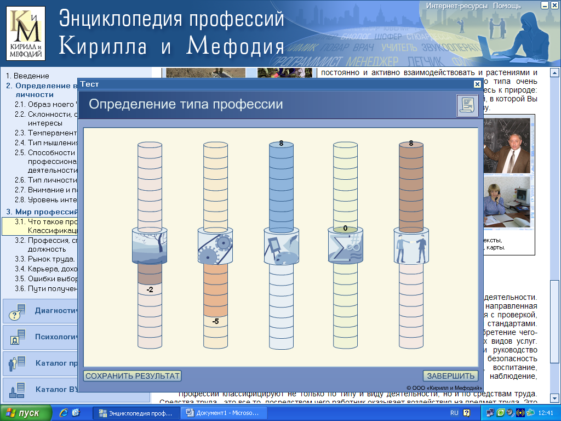The image size is (561, 421).
Task: Click the Кирилл и Мефодий logo
Action: [x=26, y=33]
